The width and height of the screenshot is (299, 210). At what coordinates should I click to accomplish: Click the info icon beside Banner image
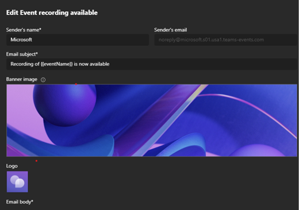(43, 80)
